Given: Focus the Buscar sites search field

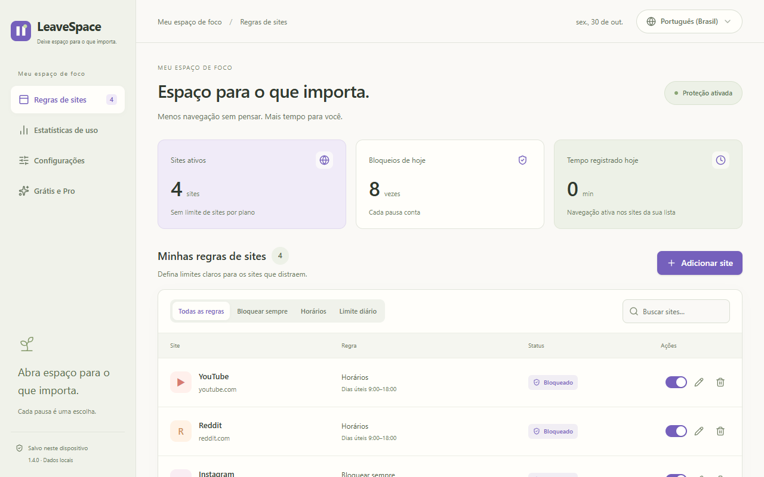Looking at the screenshot, I should [x=676, y=311].
